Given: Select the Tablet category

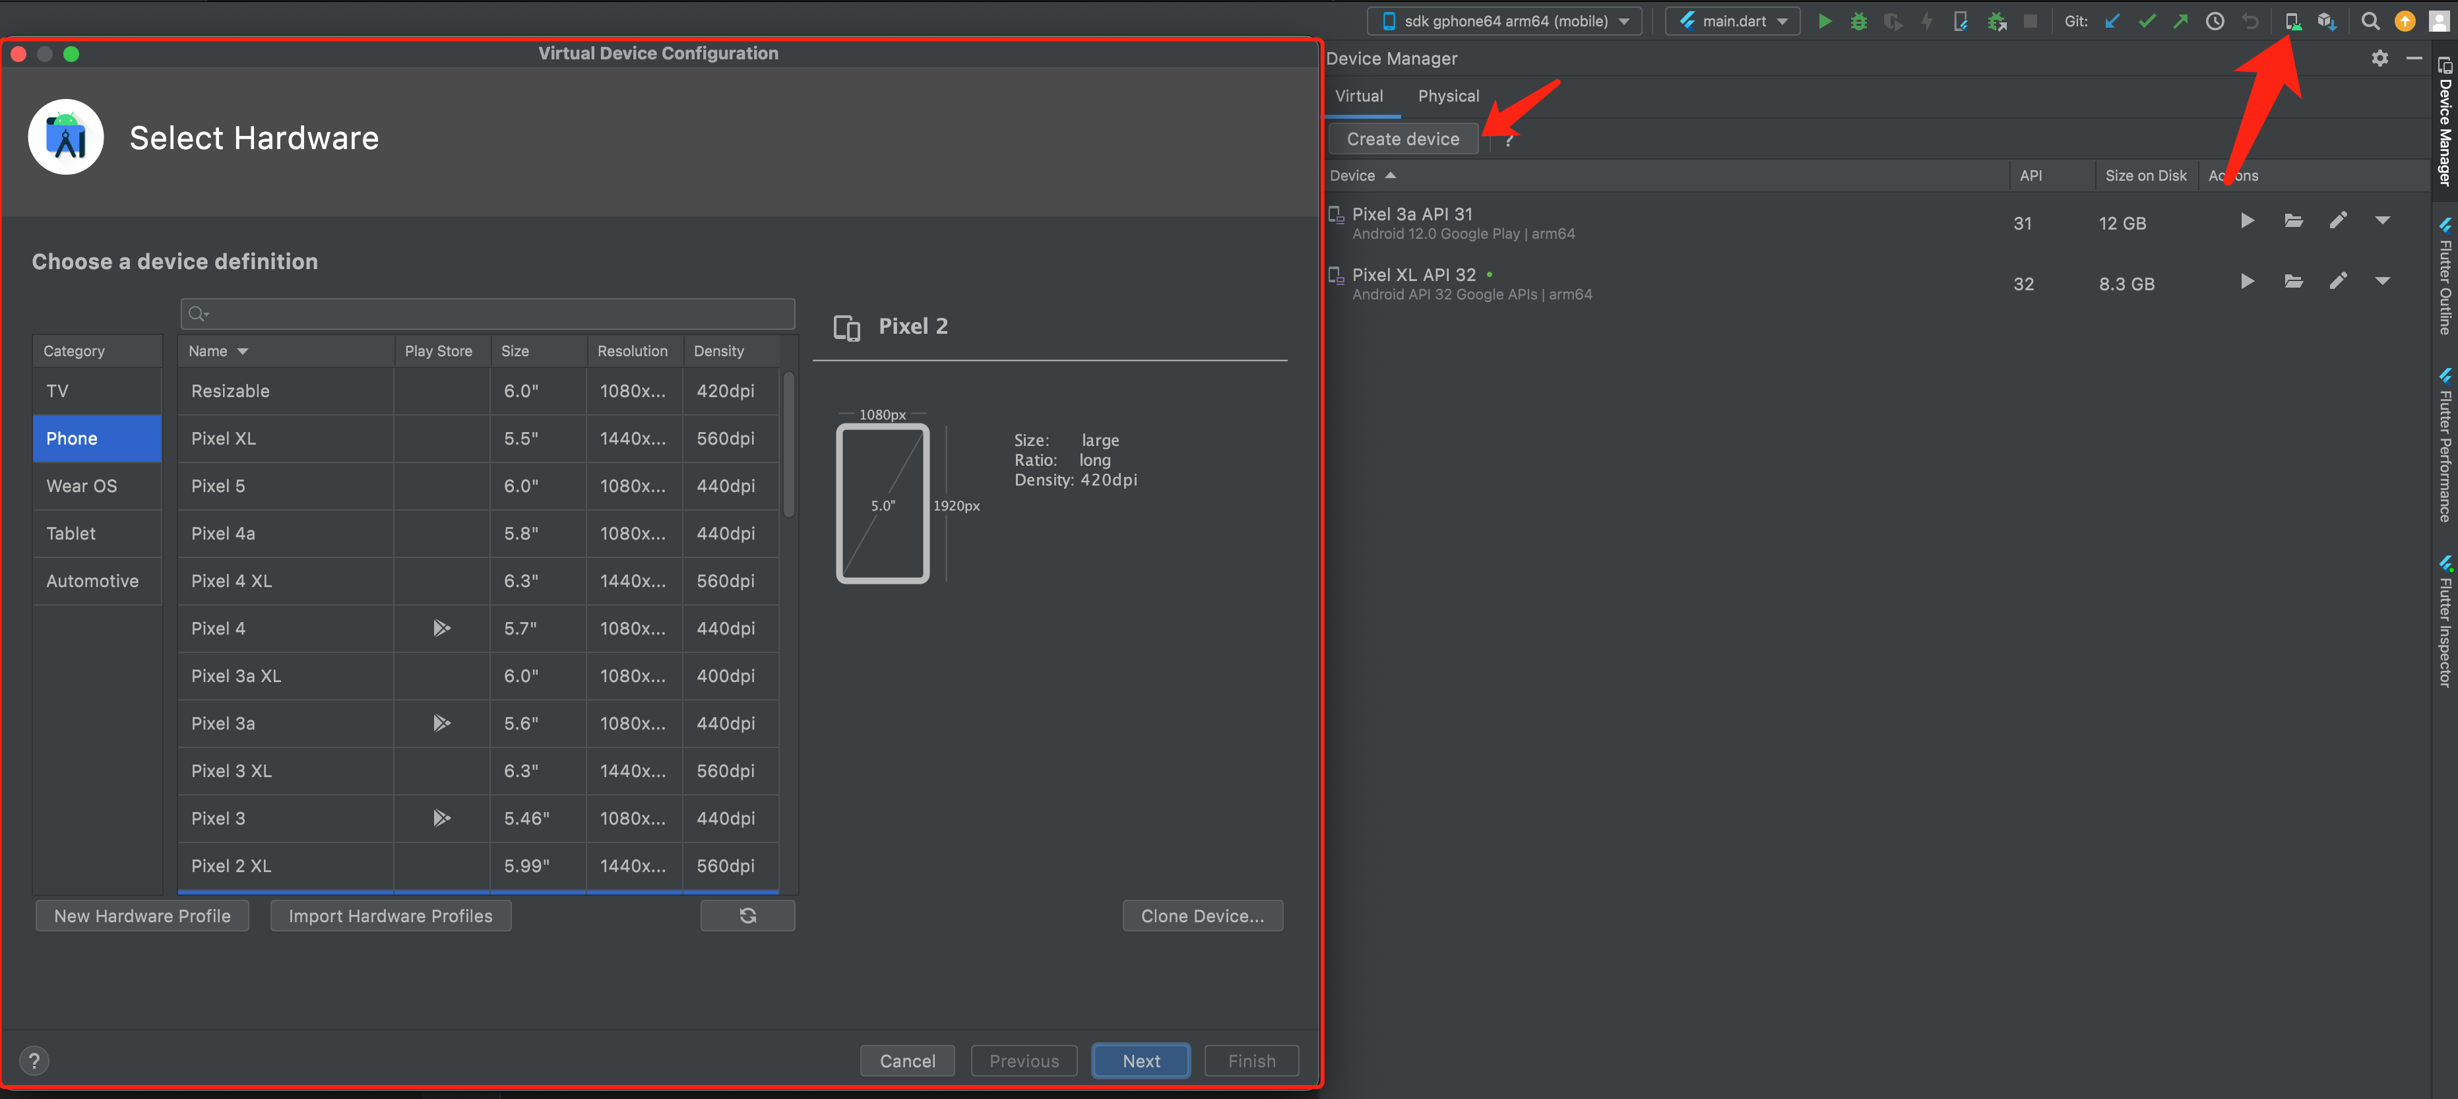Looking at the screenshot, I should point(71,533).
